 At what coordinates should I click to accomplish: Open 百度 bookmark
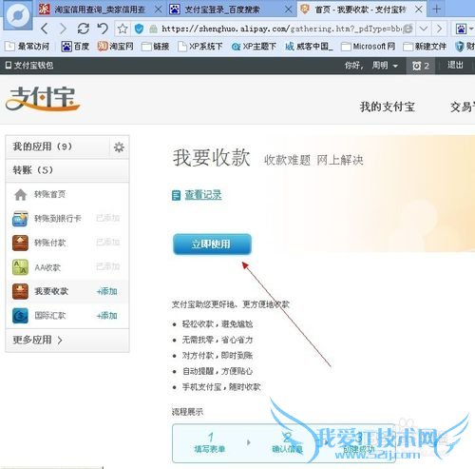[x=75, y=47]
